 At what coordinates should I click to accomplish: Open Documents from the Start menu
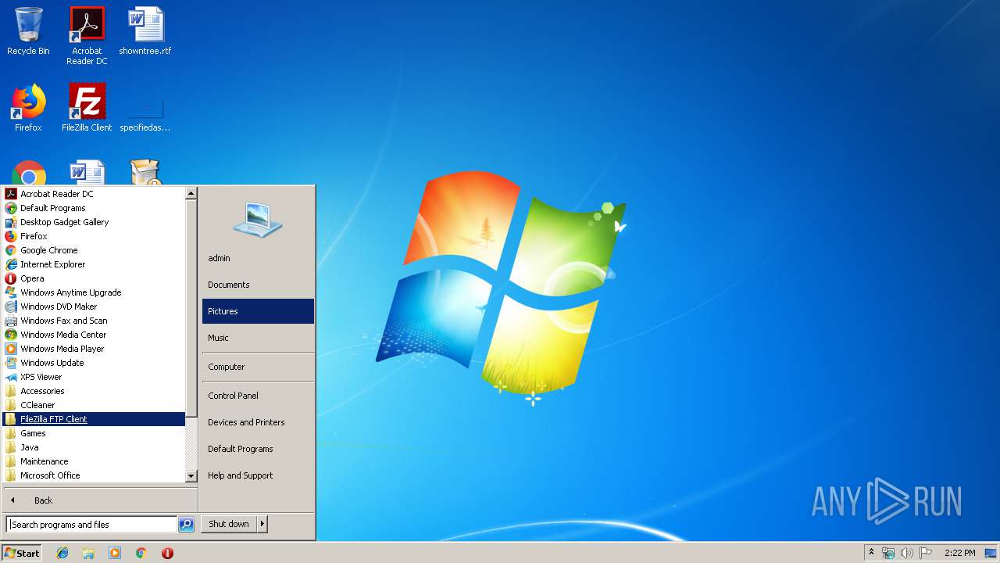coord(258,285)
